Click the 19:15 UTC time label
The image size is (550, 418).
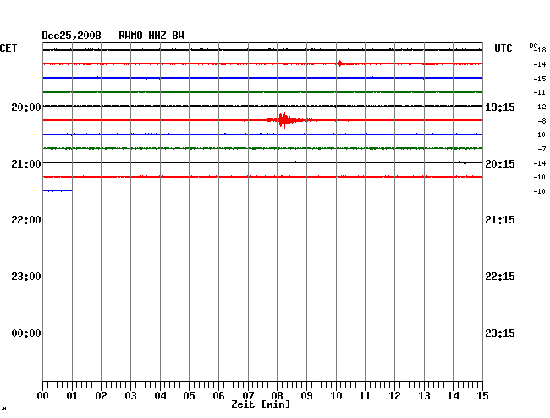tap(500, 107)
